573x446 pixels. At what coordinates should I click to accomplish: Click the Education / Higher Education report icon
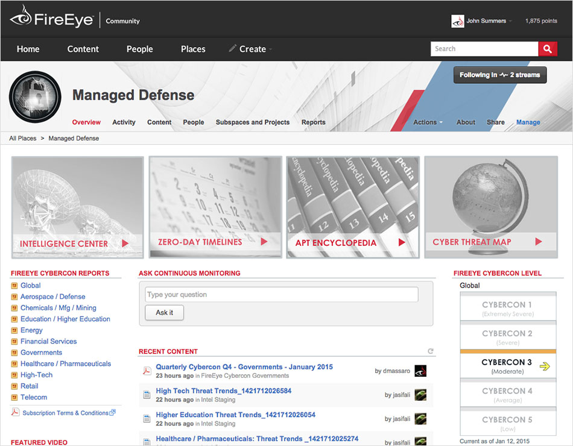coord(14,319)
